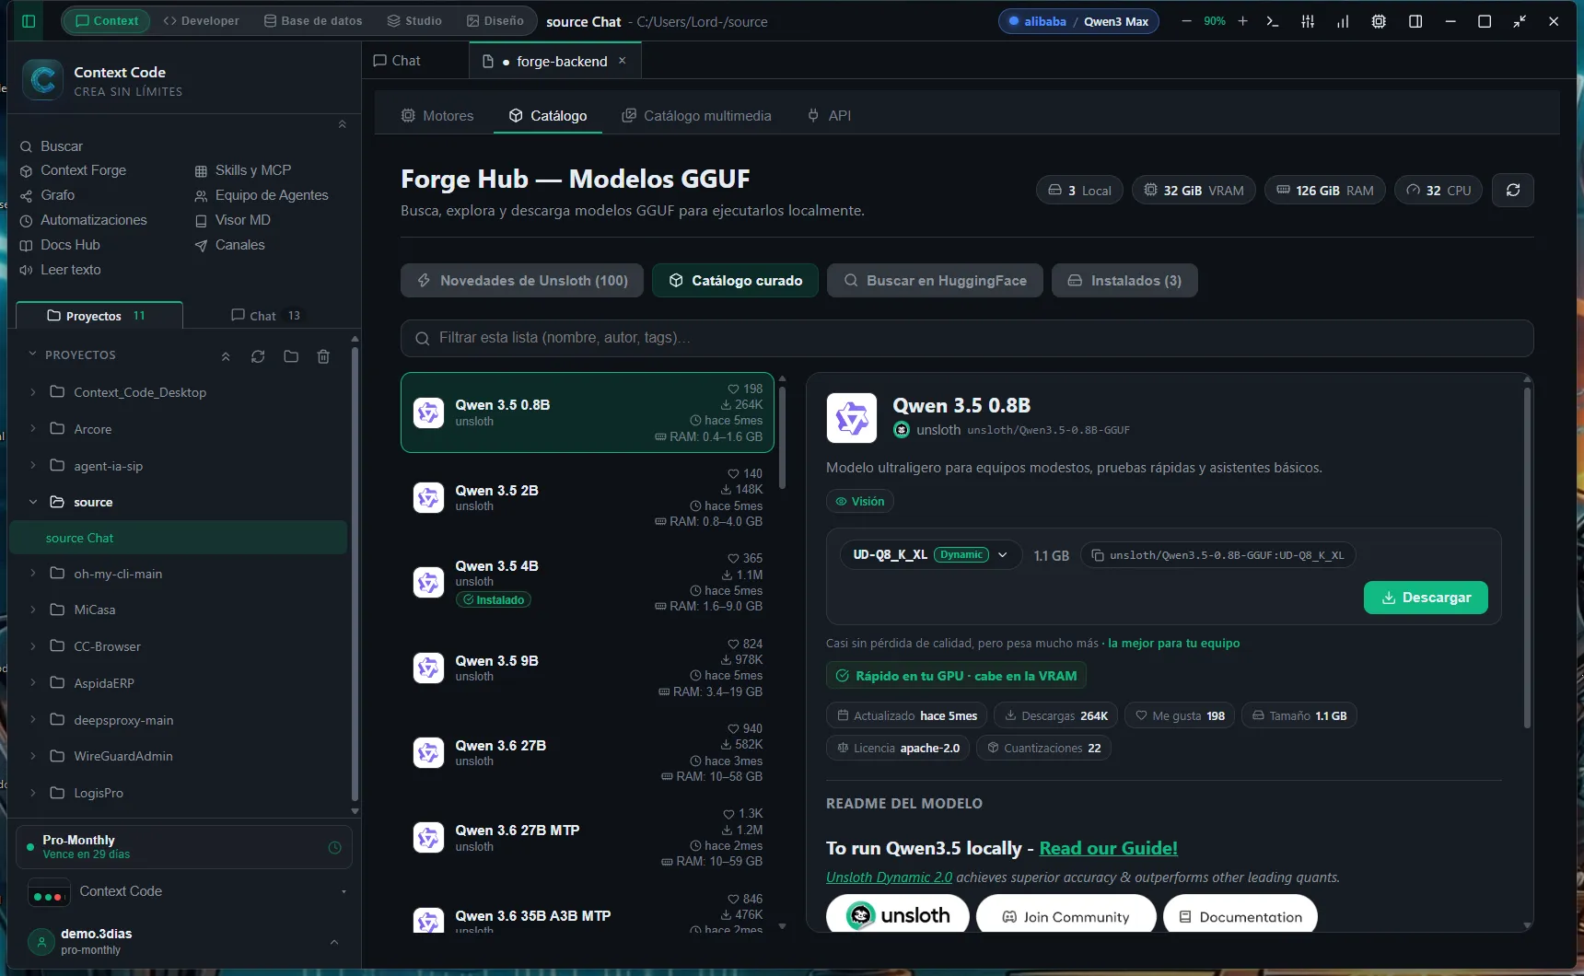Open Leer texto from sidebar

[x=61, y=270]
